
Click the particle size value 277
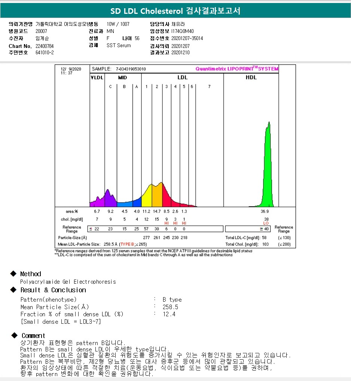click(146, 238)
